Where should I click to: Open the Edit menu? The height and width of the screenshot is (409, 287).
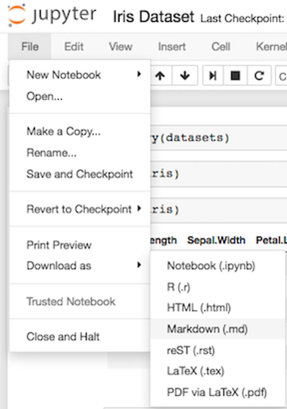coord(74,47)
